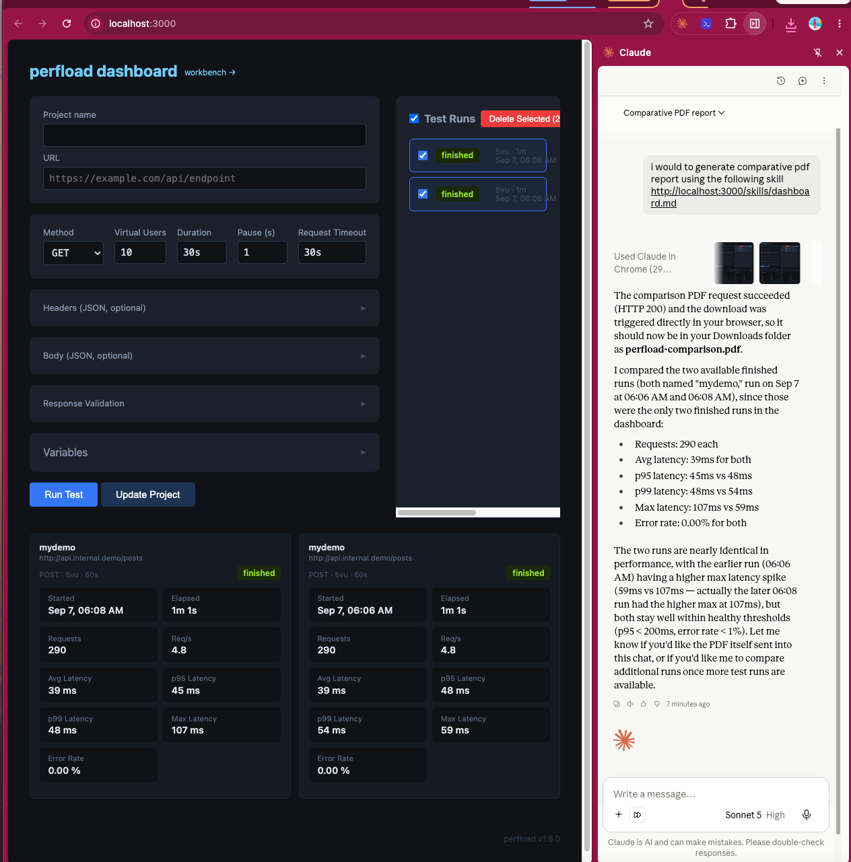
Task: Open the second Claude in Chrome screenshot thumbnail
Action: click(780, 263)
